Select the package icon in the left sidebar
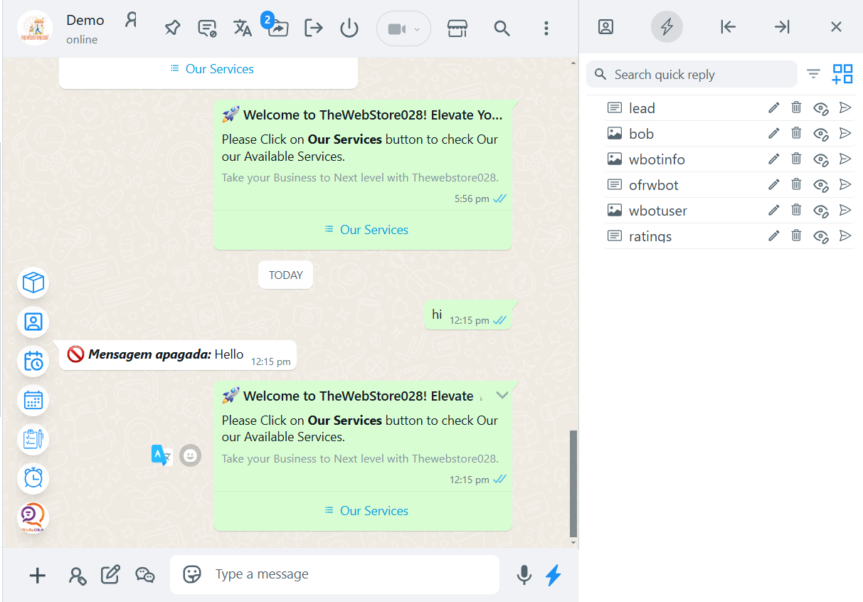Image resolution: width=863 pixels, height=602 pixels. coord(33,282)
